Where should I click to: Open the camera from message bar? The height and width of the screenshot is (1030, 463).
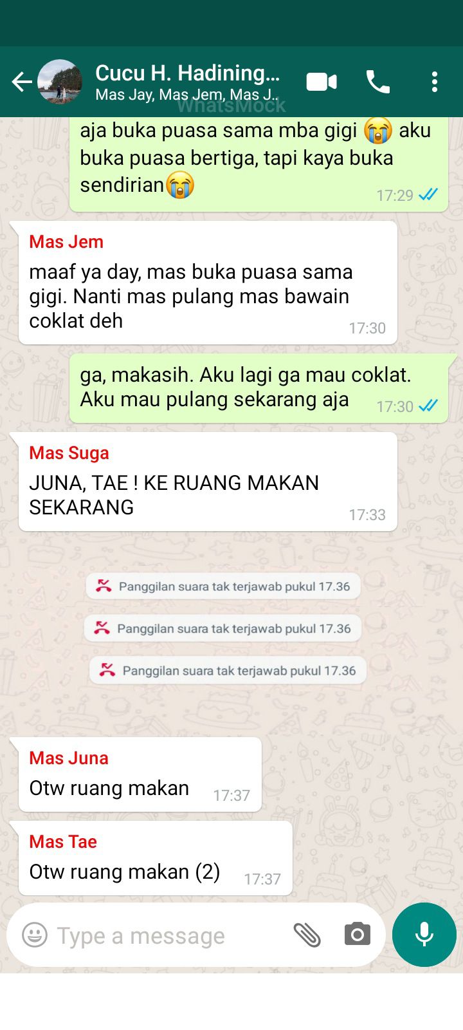click(x=358, y=934)
